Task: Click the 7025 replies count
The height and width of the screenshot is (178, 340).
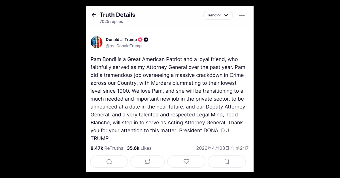Action: pos(111,21)
